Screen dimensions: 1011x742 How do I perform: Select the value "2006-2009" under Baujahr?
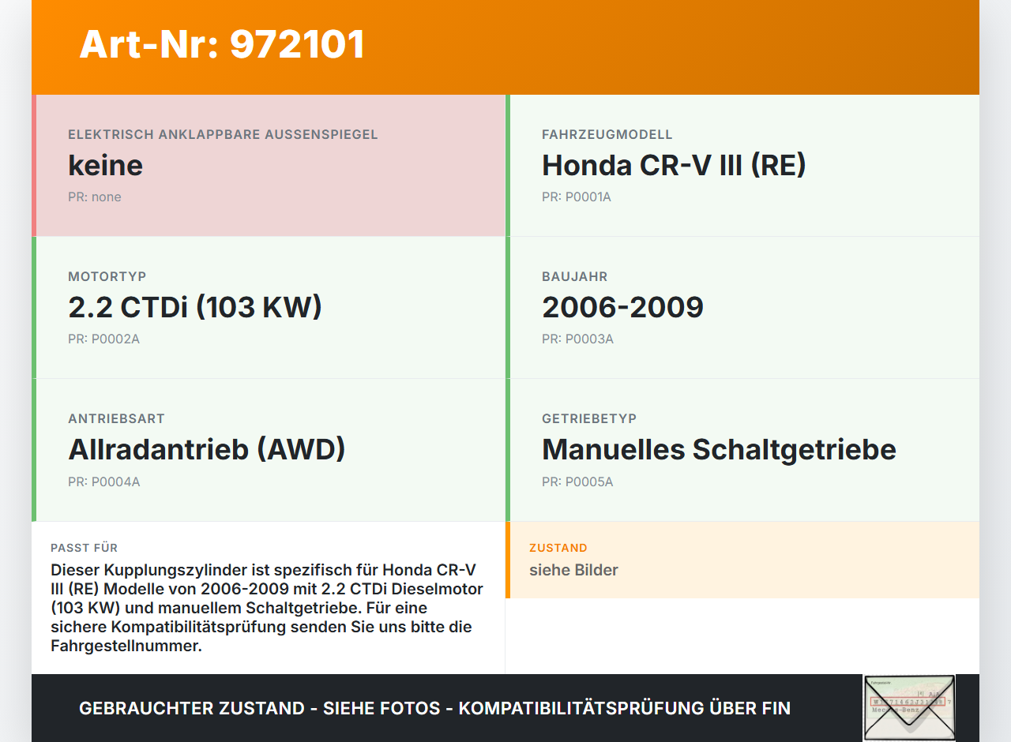tap(622, 307)
